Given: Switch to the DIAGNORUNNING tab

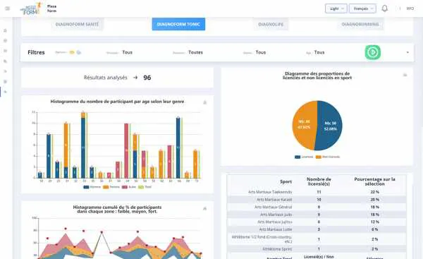Looking at the screenshot, I should coord(360,24).
